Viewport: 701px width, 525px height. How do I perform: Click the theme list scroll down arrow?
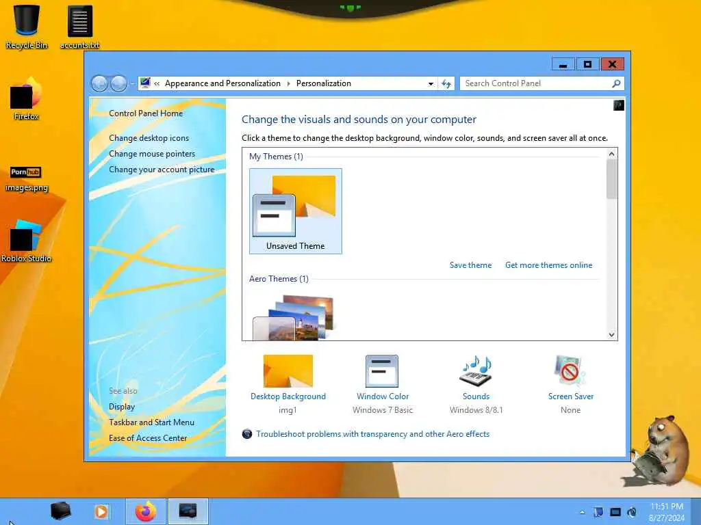tap(611, 335)
